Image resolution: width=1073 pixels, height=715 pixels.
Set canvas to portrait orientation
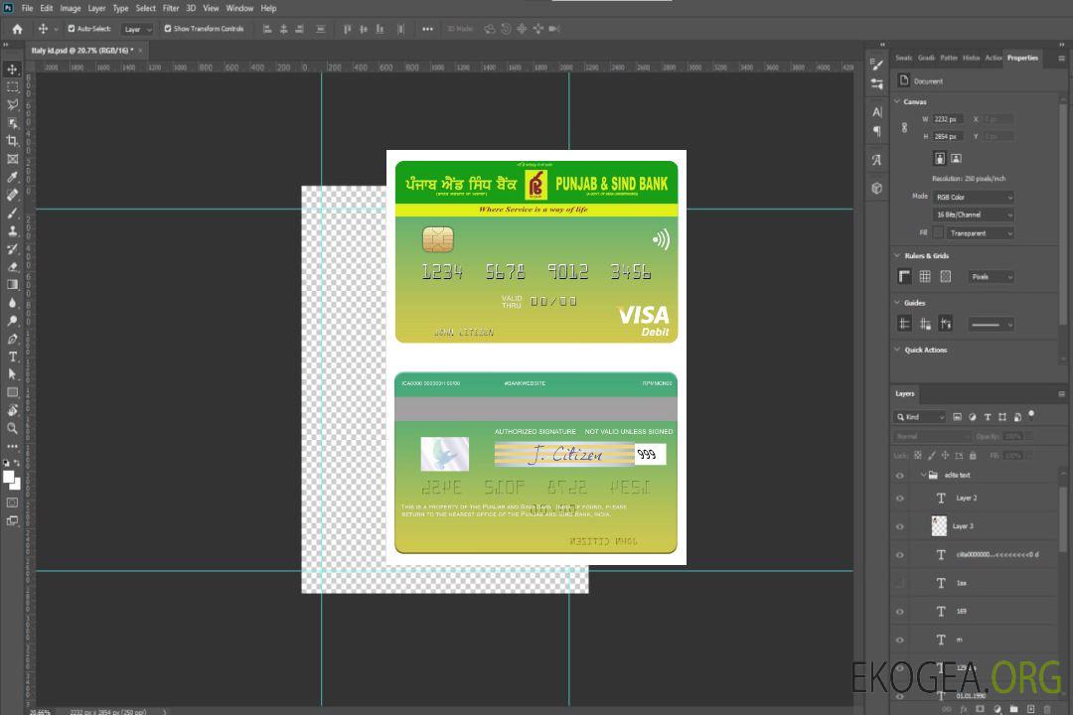coord(940,158)
